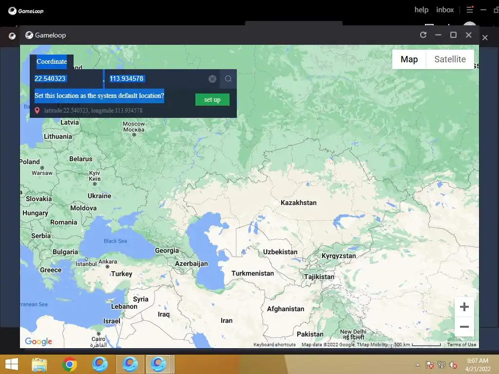Click Uzbekistan label on the map

[x=280, y=252]
